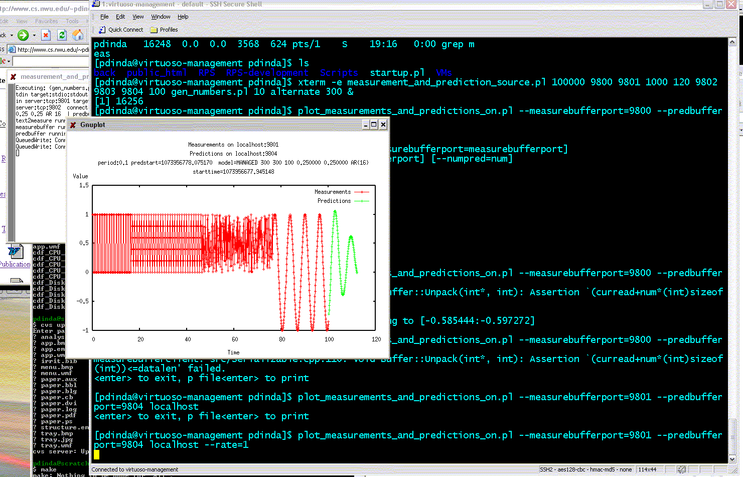Image resolution: width=743 pixels, height=477 pixels.
Task: Maximize the Gnuplot window
Action: 374,125
